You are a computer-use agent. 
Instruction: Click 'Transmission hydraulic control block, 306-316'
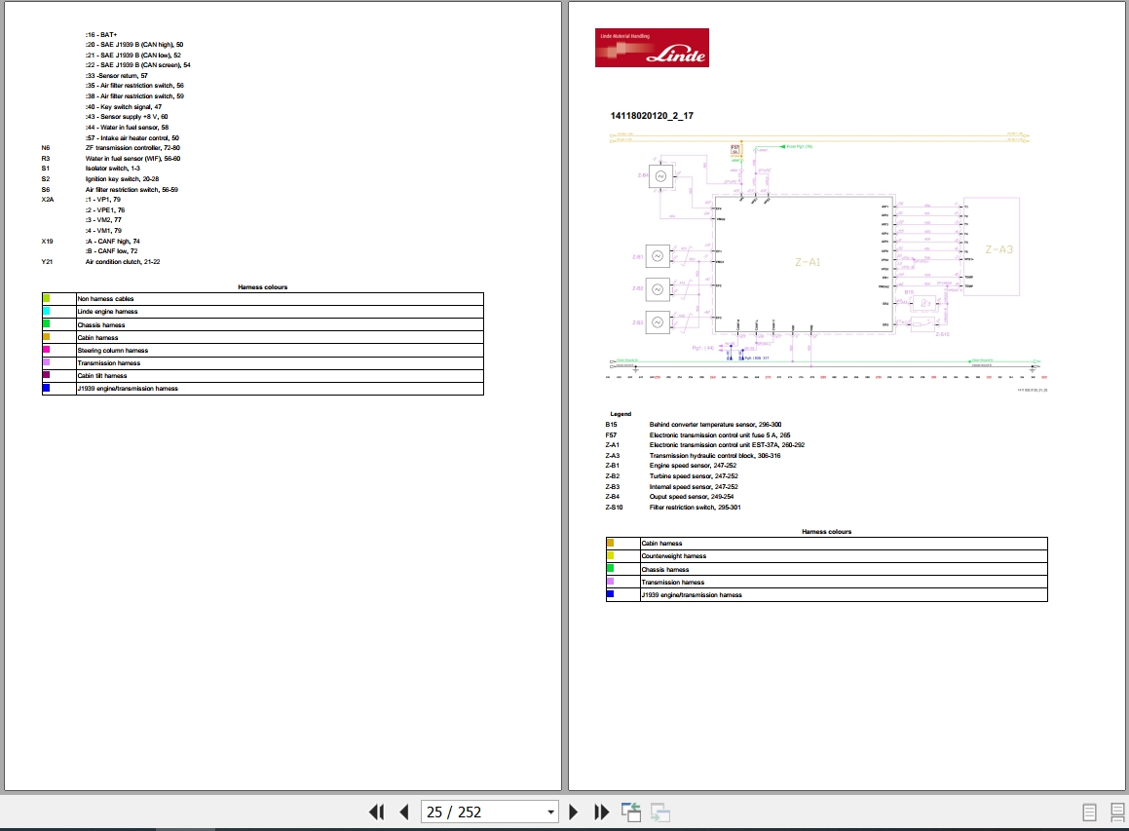coord(714,456)
